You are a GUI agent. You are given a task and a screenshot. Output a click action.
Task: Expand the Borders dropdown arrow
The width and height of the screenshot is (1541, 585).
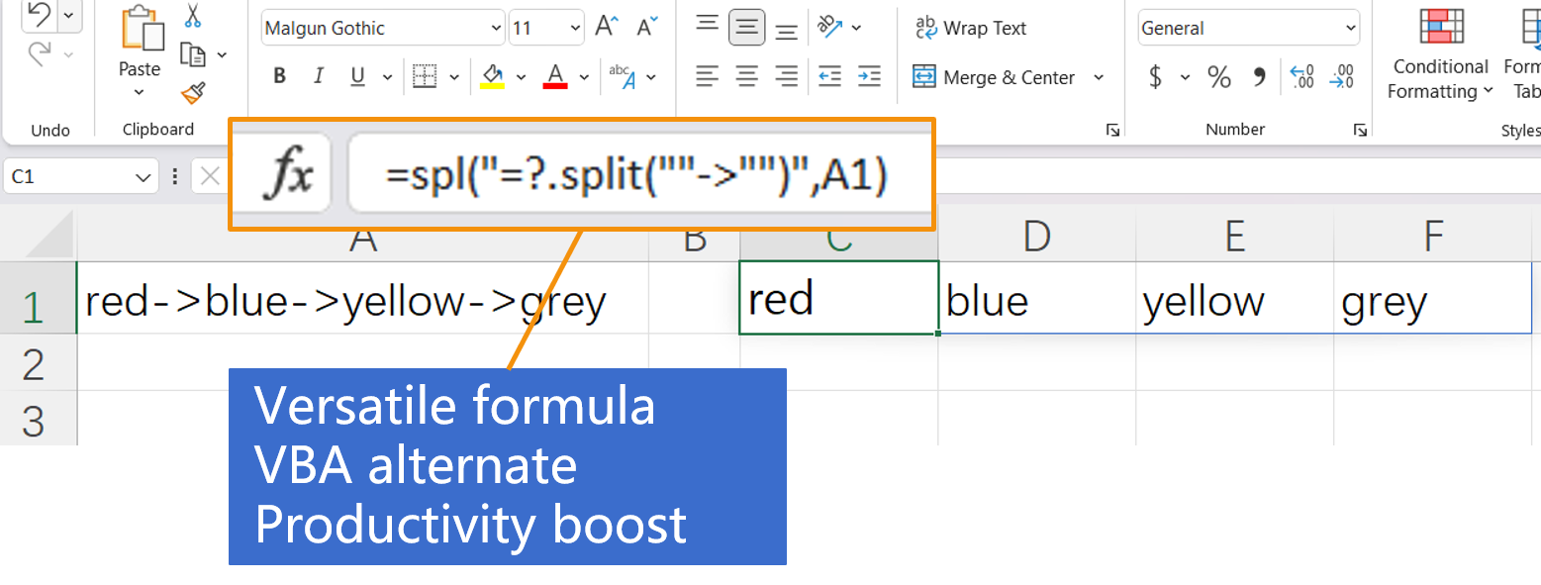pos(454,76)
